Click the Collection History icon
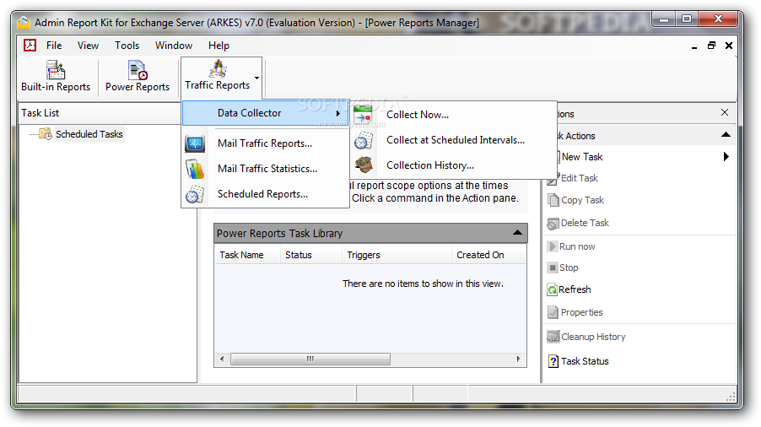 click(x=364, y=165)
